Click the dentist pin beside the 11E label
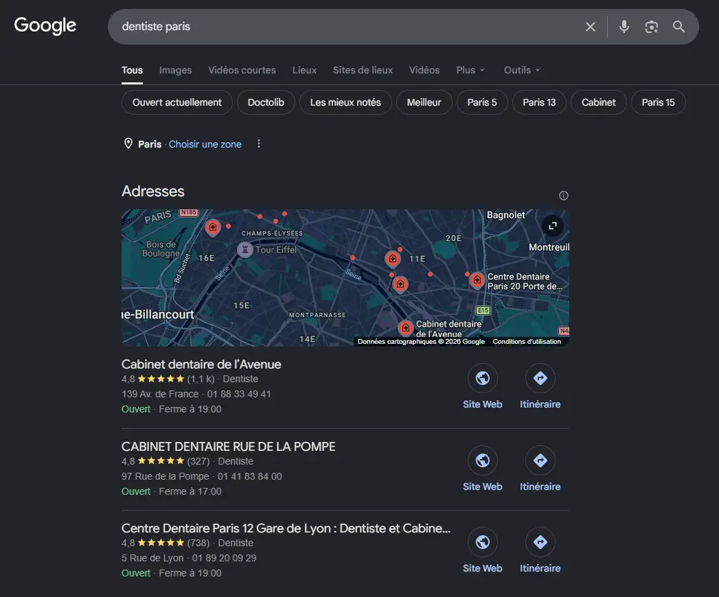Screen dimensions: 719x597 (x=393, y=259)
